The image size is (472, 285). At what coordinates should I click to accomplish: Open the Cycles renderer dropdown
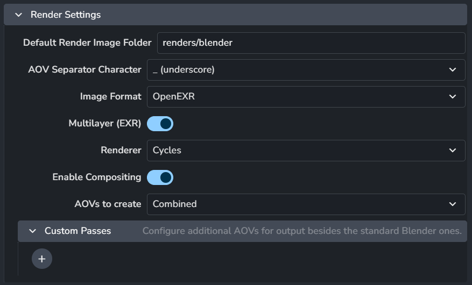click(x=296, y=151)
